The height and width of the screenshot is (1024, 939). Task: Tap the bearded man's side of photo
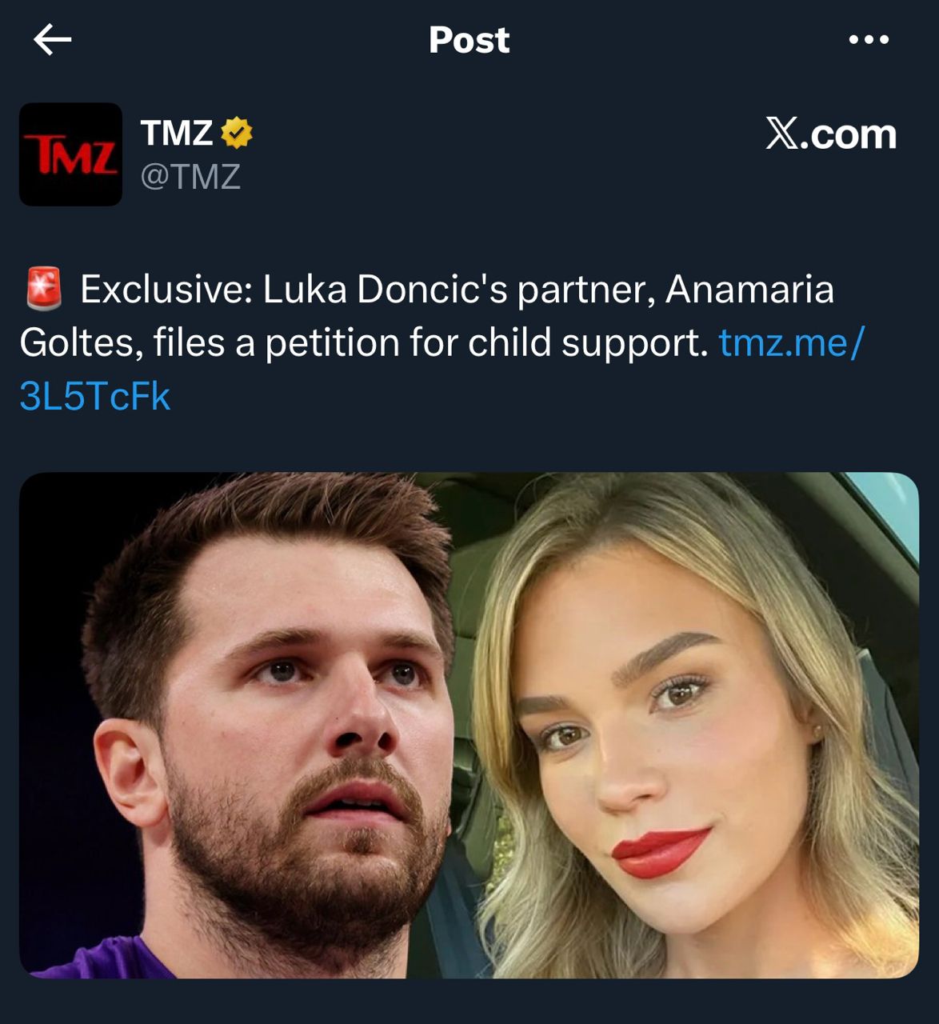tap(256, 725)
